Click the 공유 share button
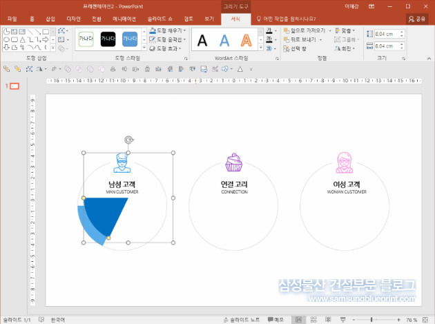This screenshot has height=324, width=435. point(416,19)
